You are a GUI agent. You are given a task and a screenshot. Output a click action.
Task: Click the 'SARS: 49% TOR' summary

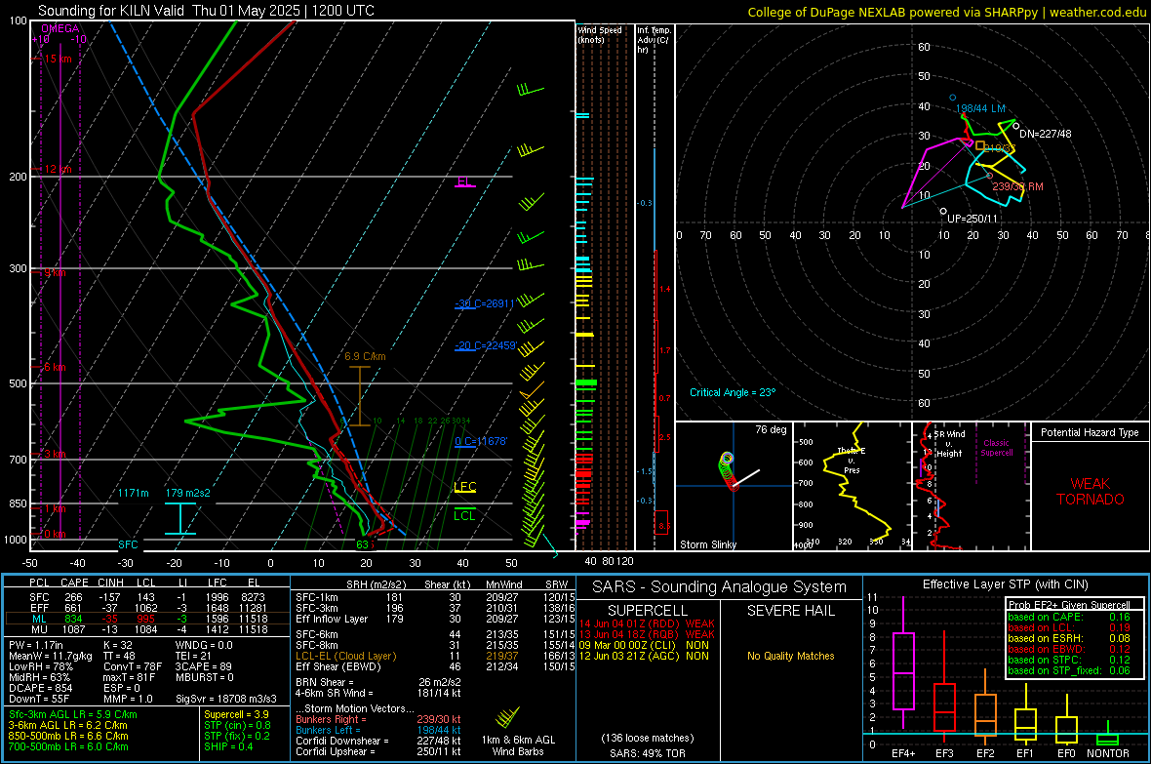click(647, 753)
